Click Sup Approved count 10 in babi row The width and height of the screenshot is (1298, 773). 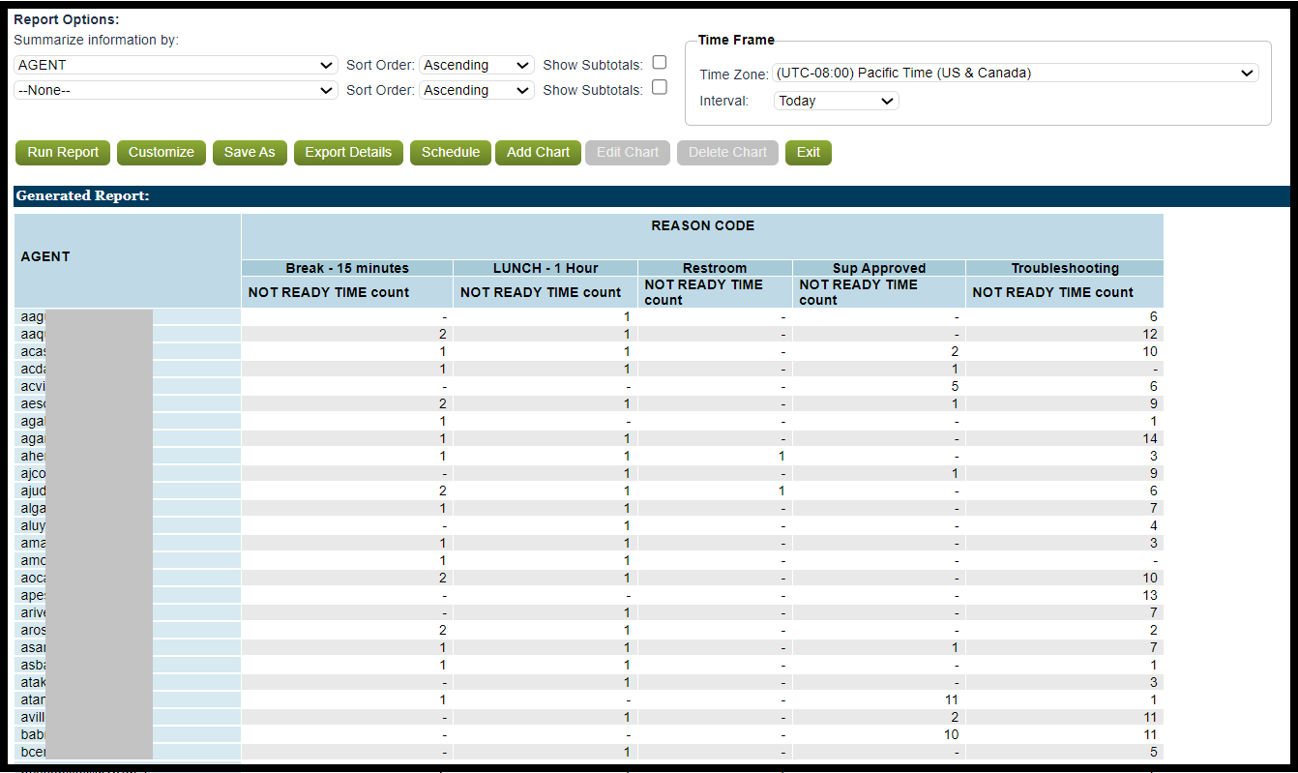click(950, 734)
